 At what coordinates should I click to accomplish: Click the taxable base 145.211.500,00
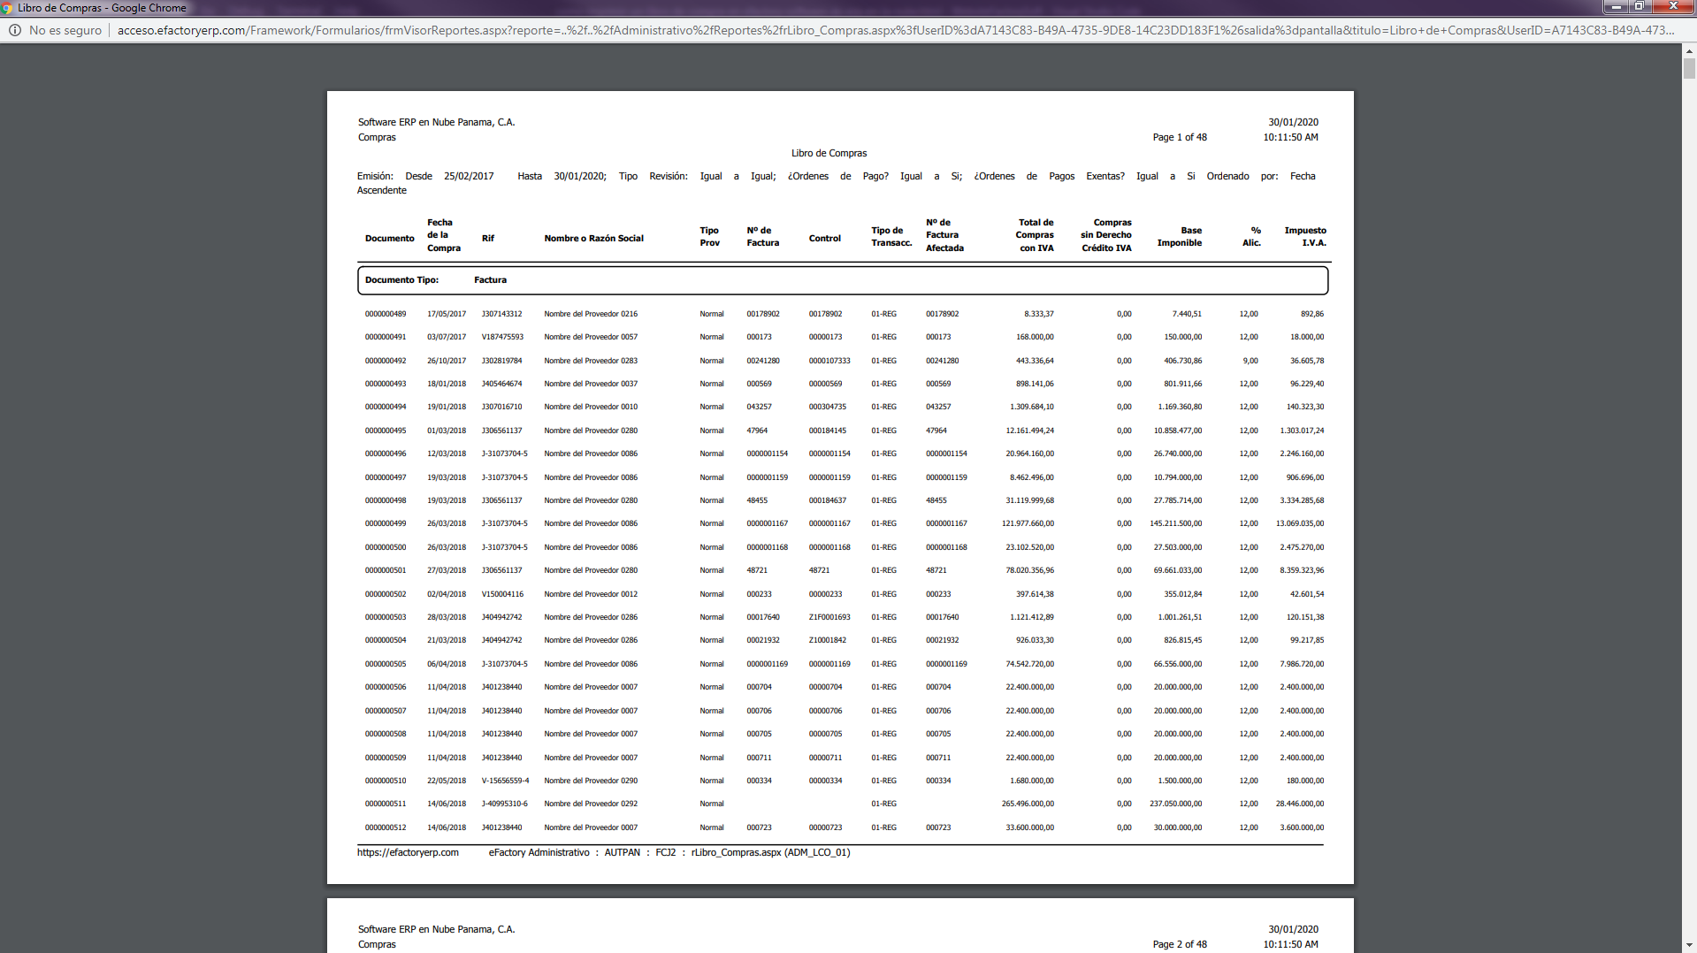pos(1176,523)
